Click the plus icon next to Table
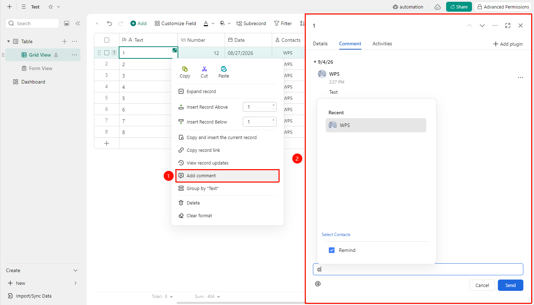Viewport: 534px width, 305px height. (x=64, y=41)
